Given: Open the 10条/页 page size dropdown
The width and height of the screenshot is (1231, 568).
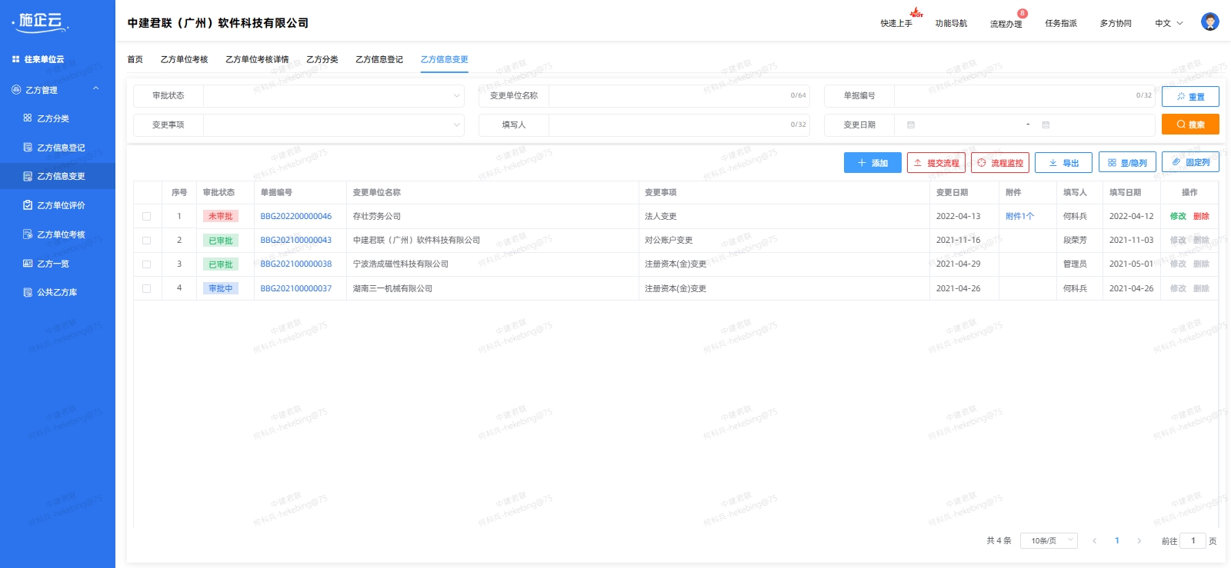Looking at the screenshot, I should (x=1049, y=541).
